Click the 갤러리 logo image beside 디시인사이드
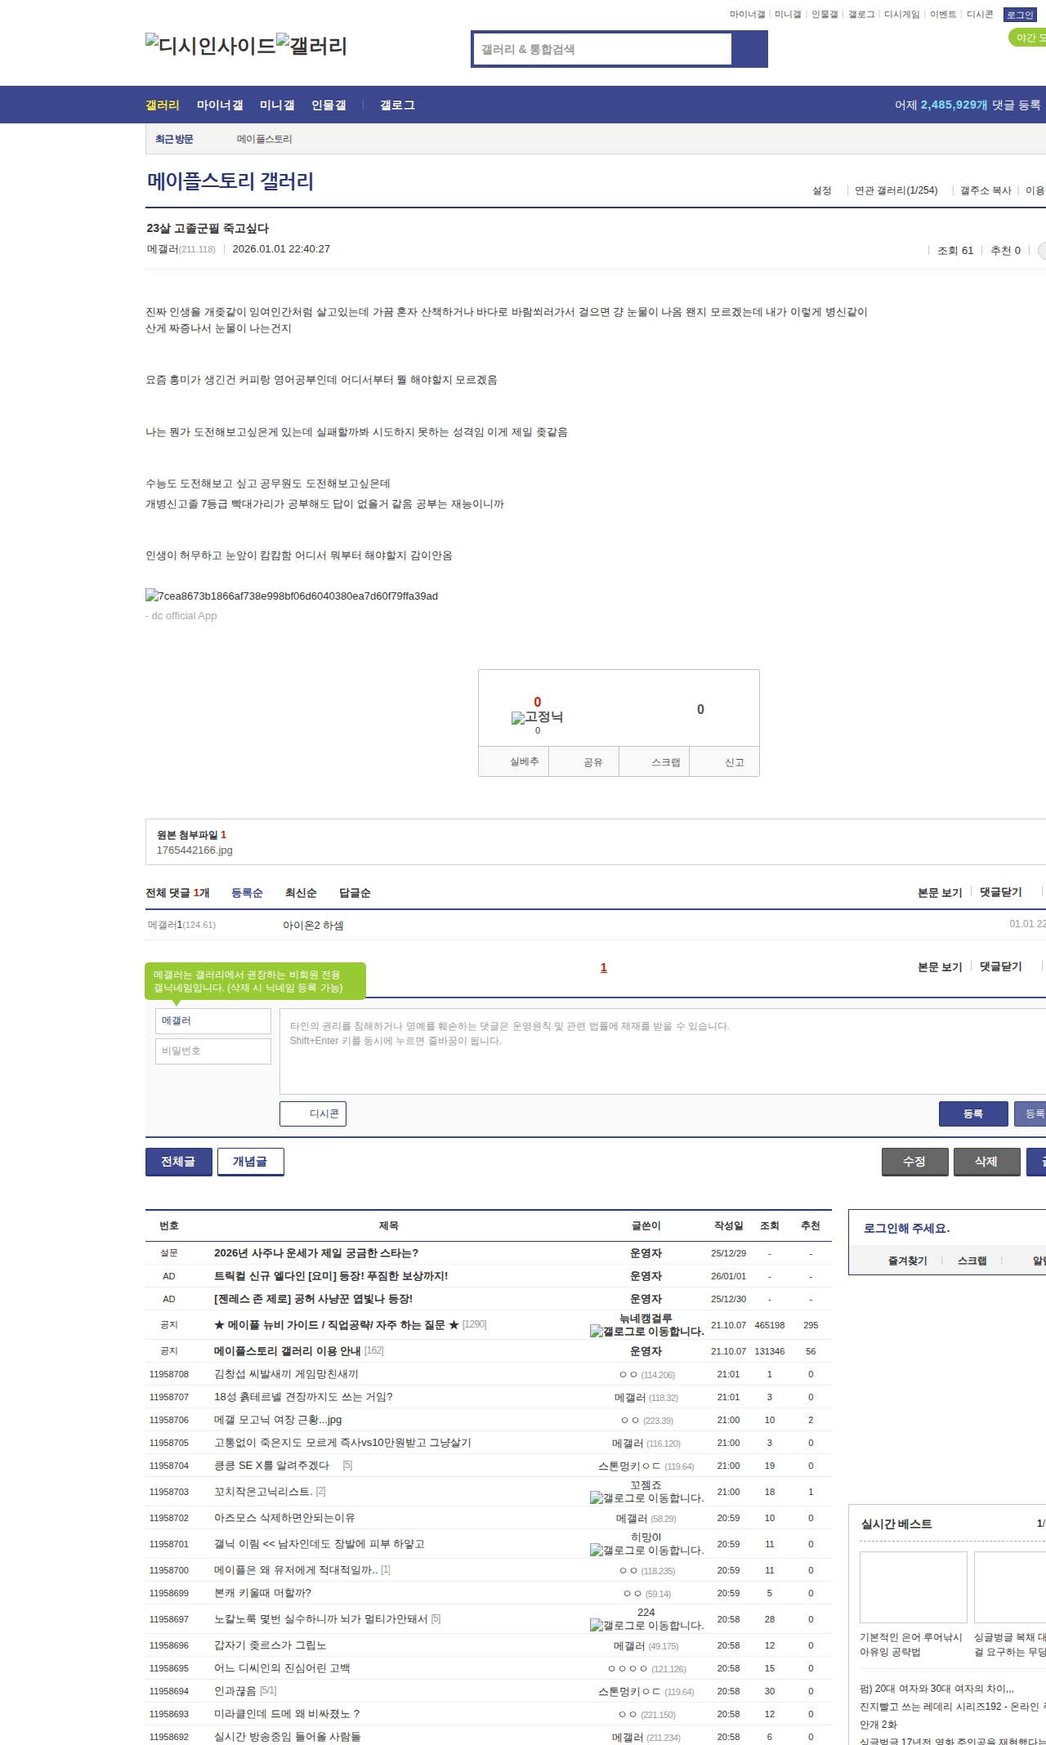This screenshot has height=1745, width=1046. tap(311, 46)
